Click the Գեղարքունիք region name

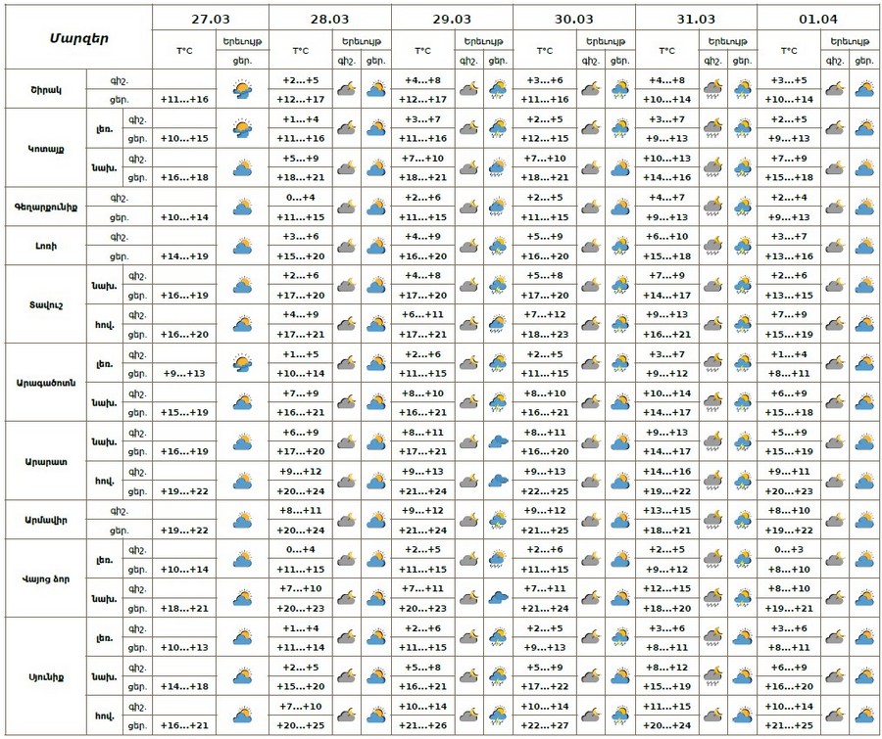click(46, 207)
